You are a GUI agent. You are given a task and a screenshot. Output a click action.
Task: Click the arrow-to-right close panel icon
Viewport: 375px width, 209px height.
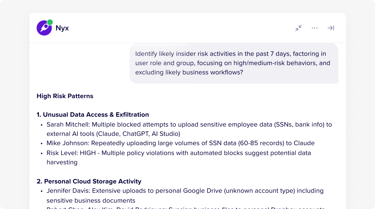[x=331, y=28]
